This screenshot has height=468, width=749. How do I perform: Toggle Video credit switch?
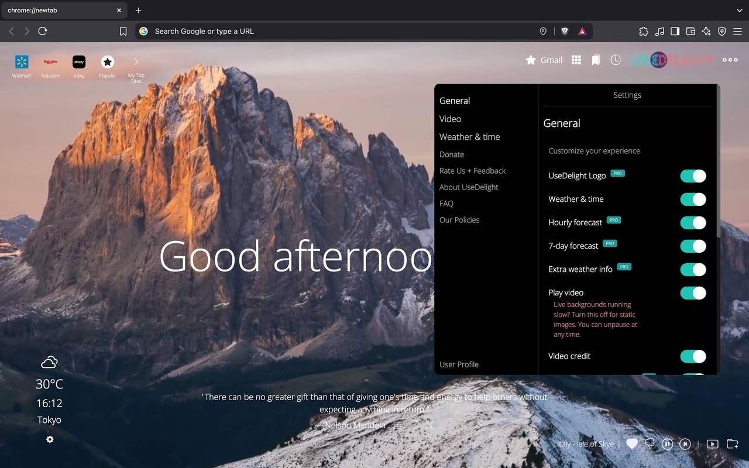[x=693, y=356]
